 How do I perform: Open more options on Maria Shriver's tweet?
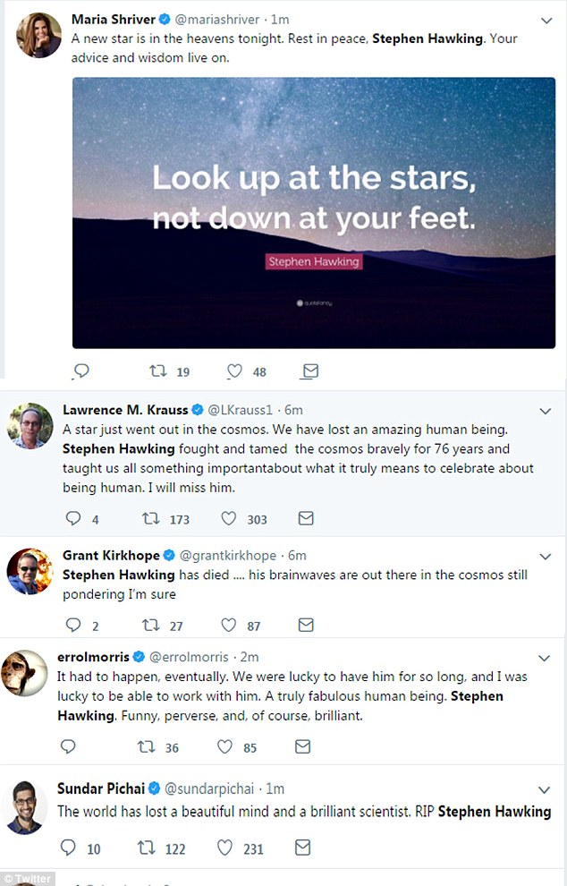tap(546, 20)
